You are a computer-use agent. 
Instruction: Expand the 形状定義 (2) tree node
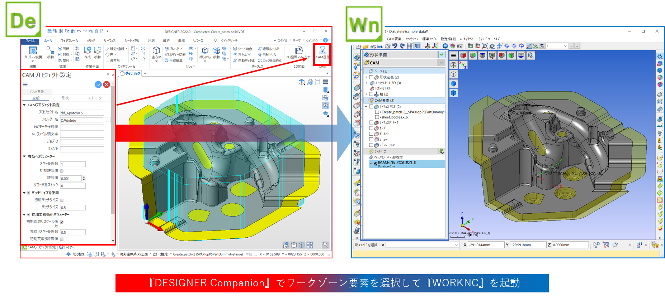(x=366, y=77)
